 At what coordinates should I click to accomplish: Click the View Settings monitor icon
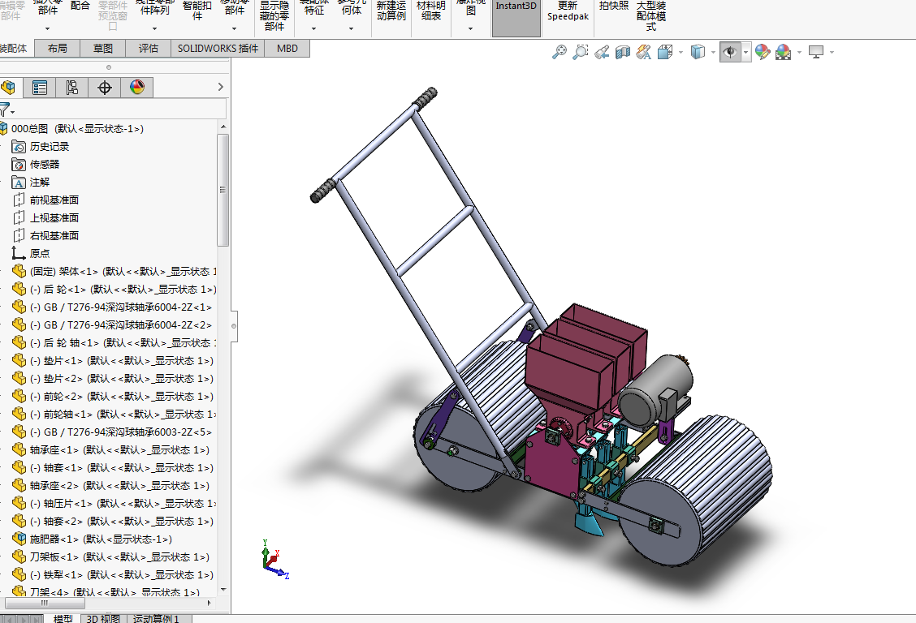(x=816, y=52)
